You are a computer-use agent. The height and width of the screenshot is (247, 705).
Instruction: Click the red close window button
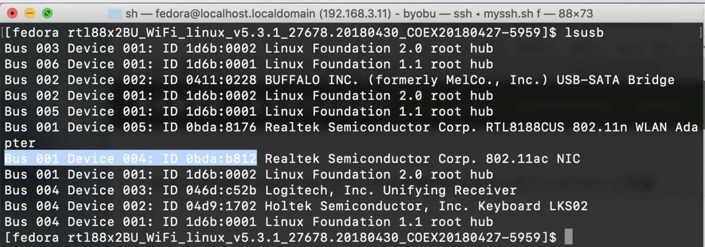13,12
